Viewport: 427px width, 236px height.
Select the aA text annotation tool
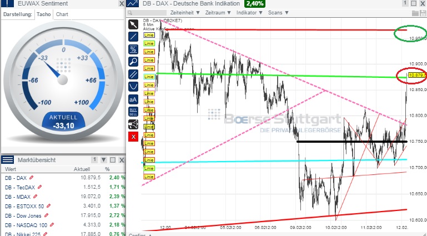pyautogui.click(x=133, y=99)
